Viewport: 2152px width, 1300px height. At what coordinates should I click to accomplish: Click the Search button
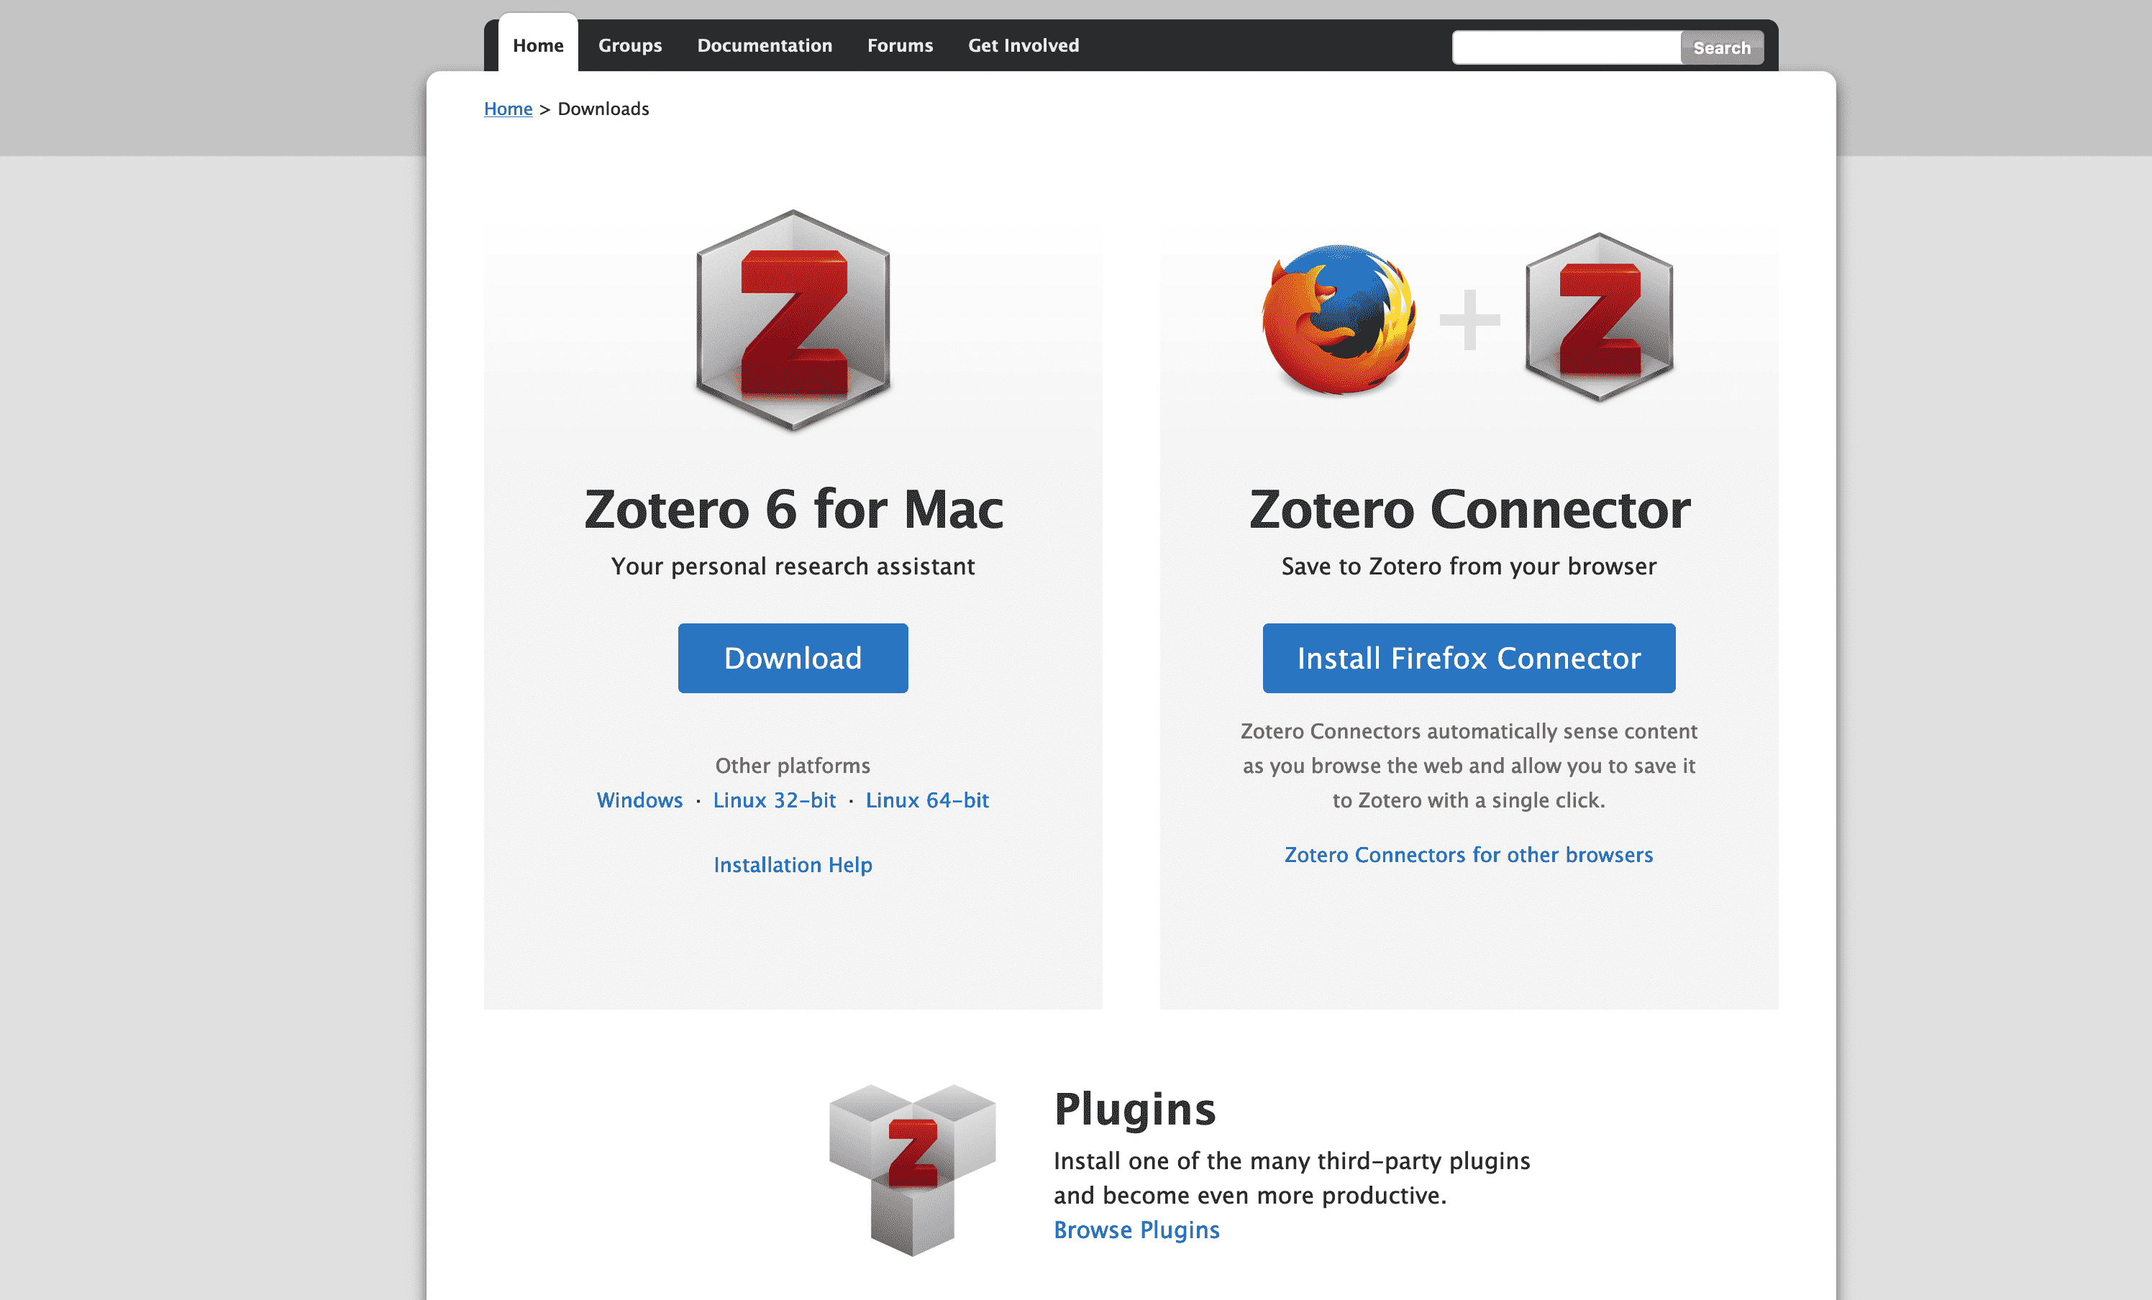[1721, 47]
